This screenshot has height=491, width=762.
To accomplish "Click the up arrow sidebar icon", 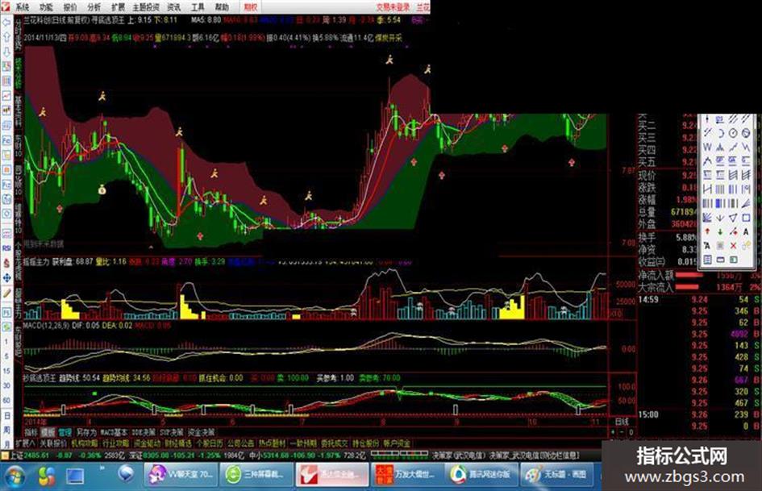I will [x=6, y=37].
